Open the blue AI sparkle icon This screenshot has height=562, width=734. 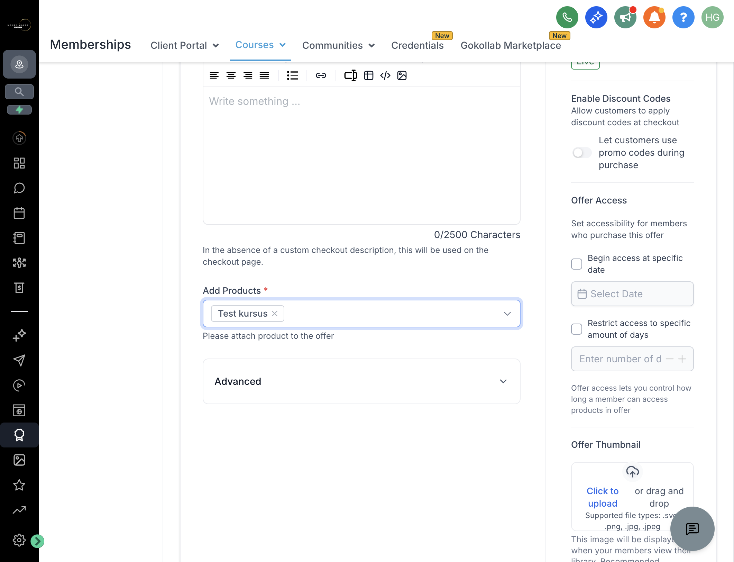coord(596,17)
